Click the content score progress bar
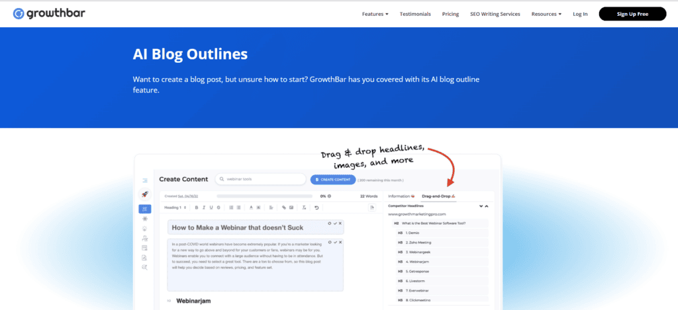 point(265,196)
